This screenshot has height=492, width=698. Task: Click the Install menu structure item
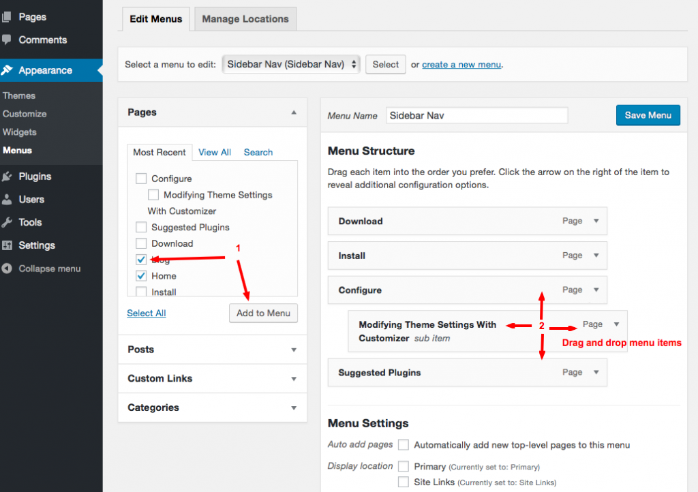[x=468, y=256]
